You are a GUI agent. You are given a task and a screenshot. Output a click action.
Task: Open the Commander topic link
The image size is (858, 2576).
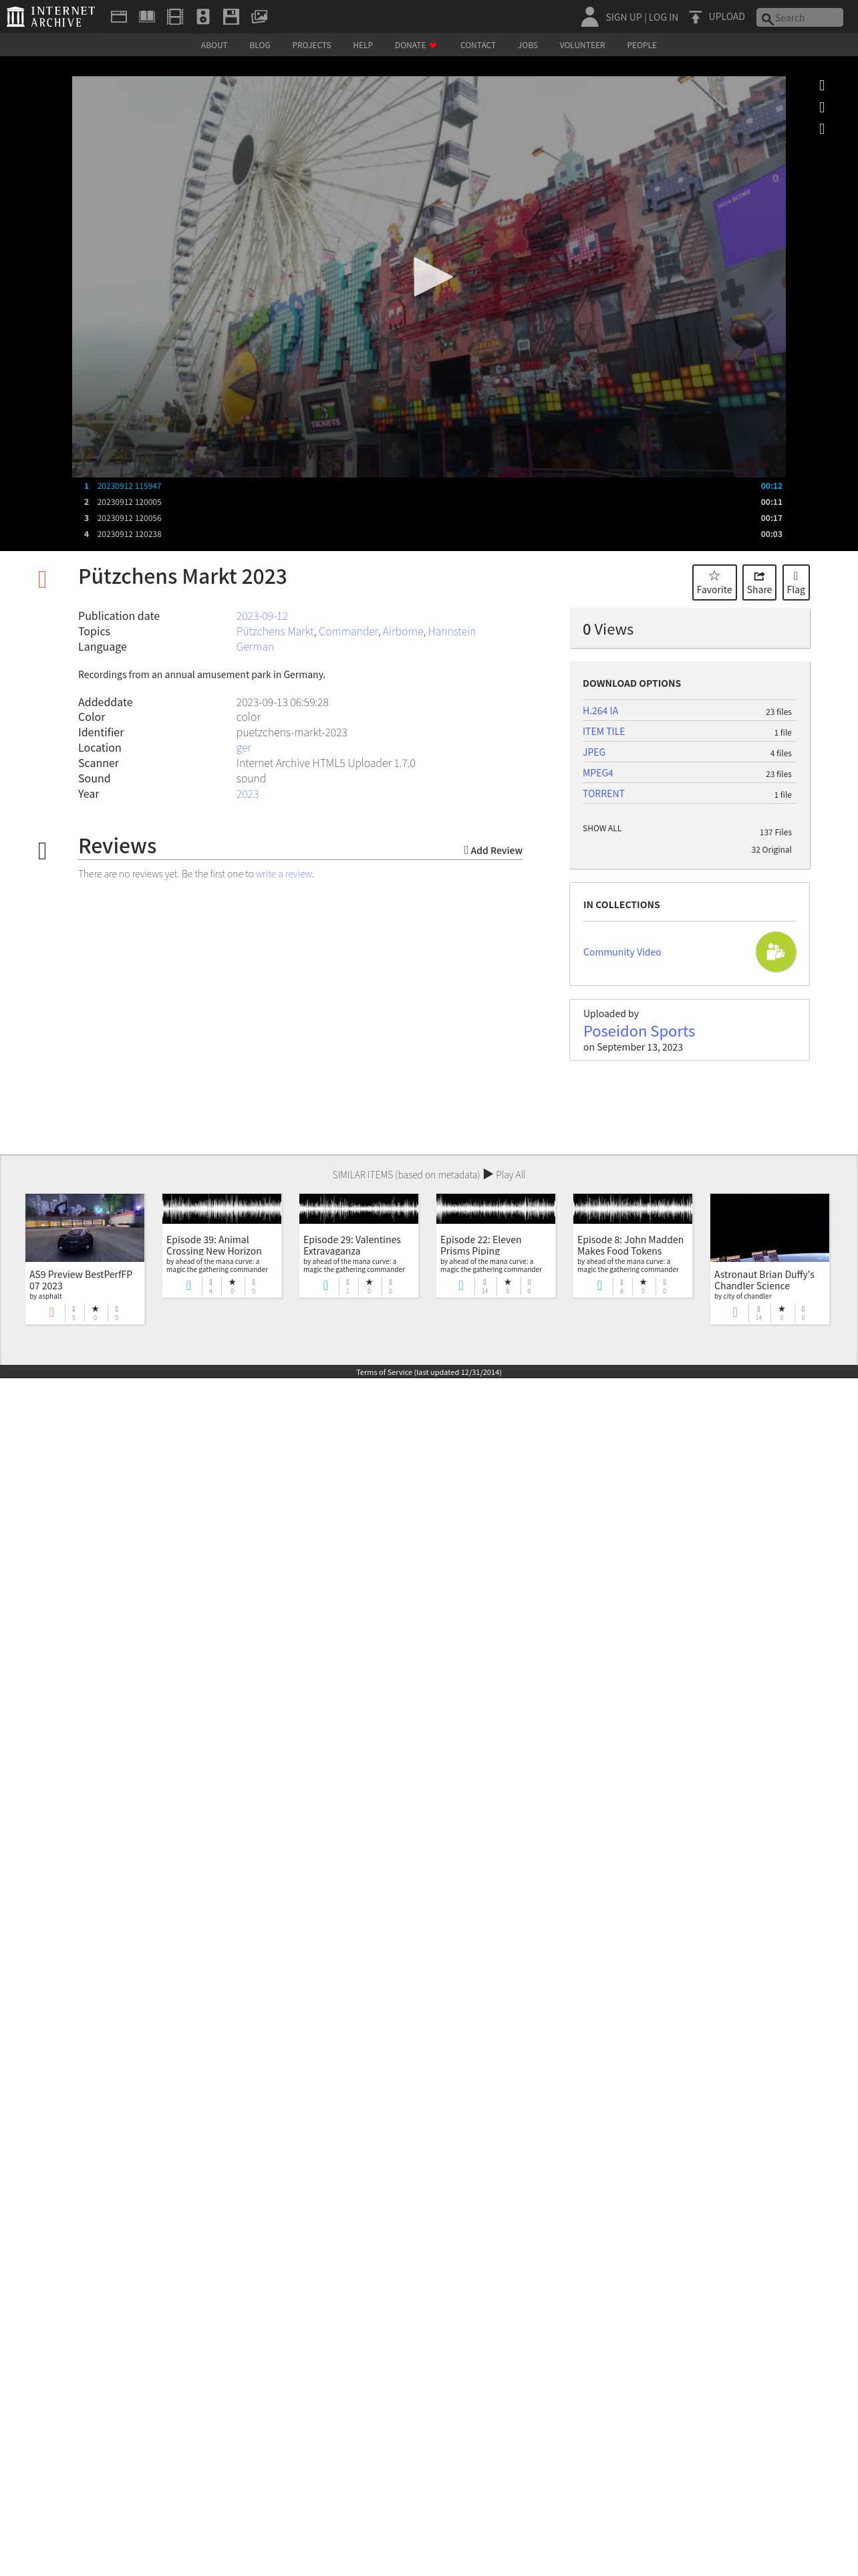tap(349, 631)
